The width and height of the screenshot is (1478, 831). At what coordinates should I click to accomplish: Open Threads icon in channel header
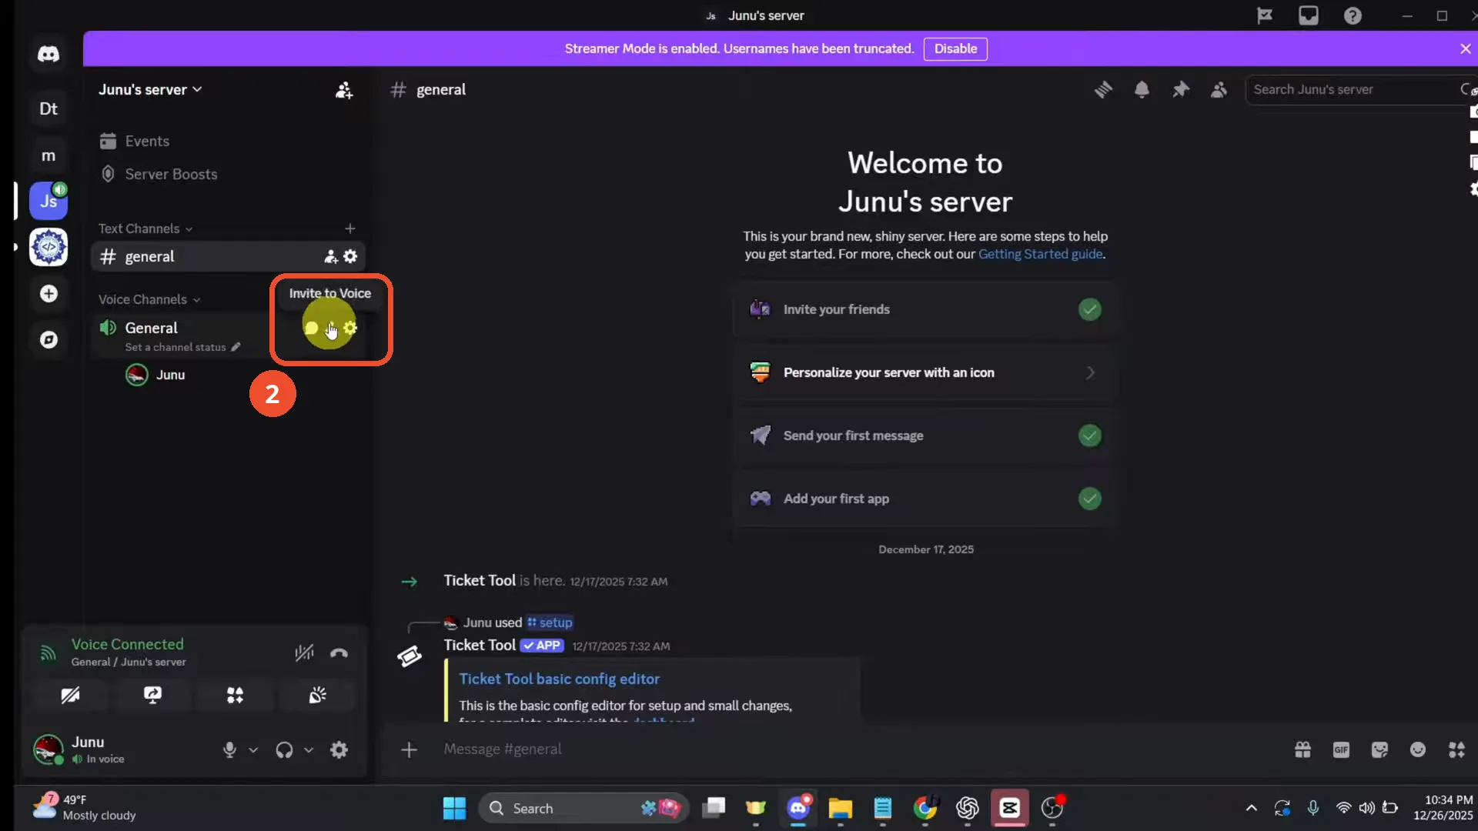click(1103, 90)
